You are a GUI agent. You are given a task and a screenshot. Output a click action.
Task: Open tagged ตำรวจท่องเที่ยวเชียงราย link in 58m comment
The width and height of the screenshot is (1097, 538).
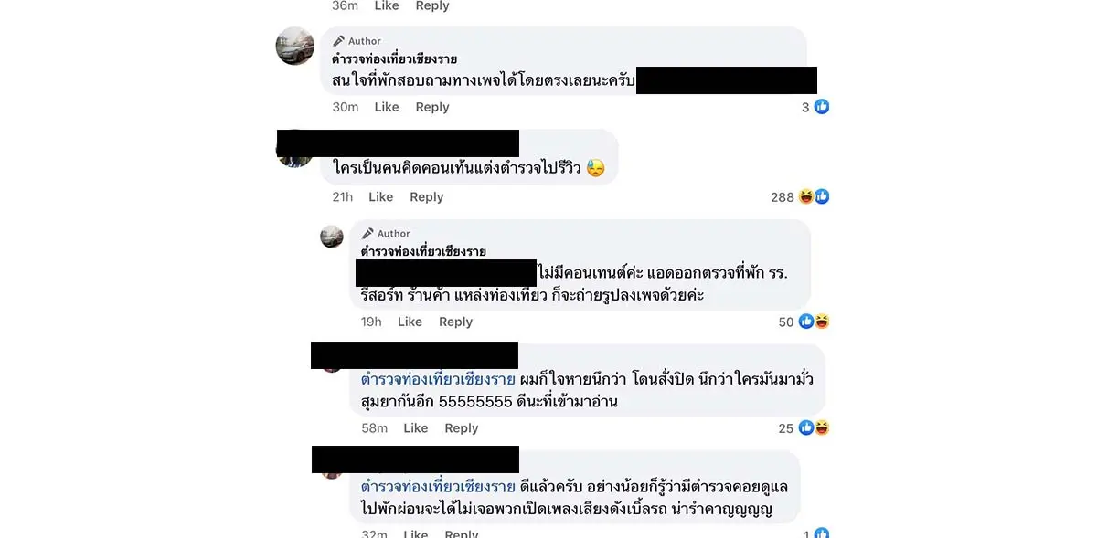[438, 380]
